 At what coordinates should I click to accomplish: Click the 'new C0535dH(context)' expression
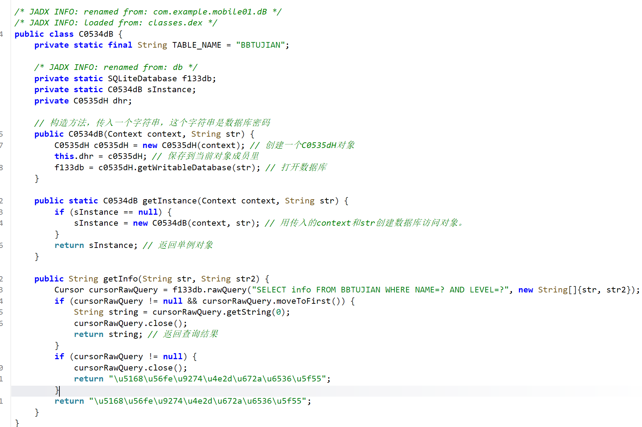[x=193, y=145]
